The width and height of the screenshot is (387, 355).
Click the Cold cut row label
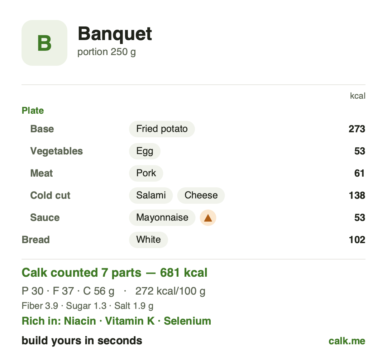(51, 196)
